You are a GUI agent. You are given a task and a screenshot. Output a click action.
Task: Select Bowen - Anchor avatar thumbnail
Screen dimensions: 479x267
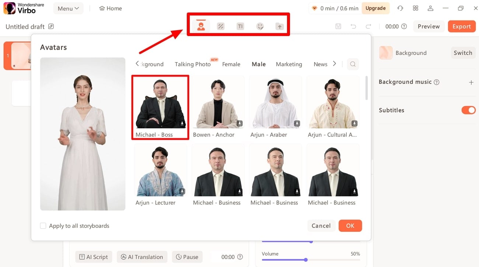coord(218,102)
